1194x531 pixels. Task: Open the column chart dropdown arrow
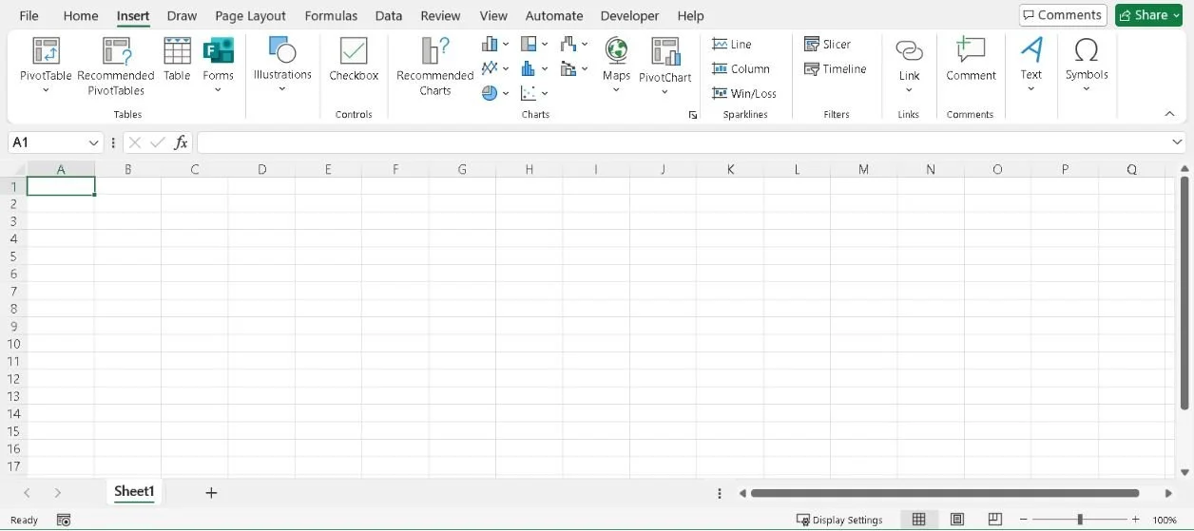point(506,44)
